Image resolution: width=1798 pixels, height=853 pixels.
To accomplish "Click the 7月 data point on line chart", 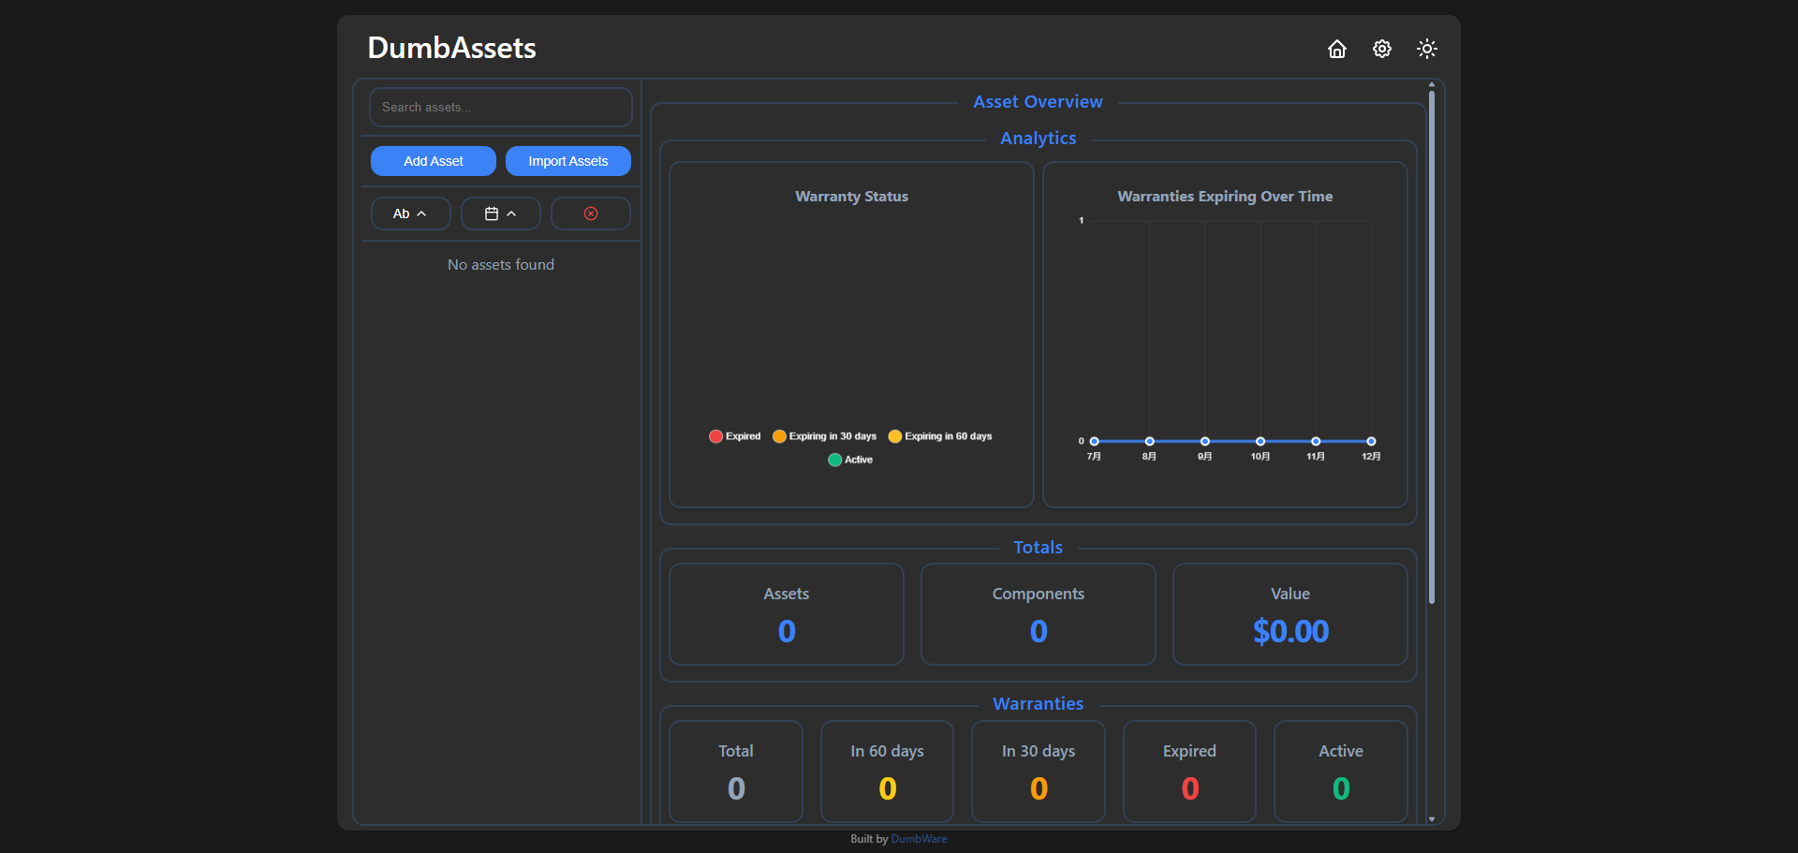I will tap(1094, 441).
